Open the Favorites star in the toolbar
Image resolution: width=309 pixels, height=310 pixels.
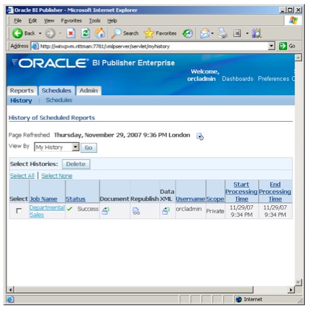tap(149, 33)
